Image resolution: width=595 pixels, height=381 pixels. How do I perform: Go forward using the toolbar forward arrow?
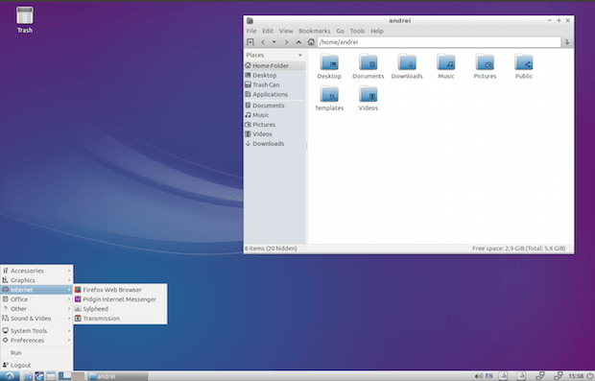click(287, 42)
